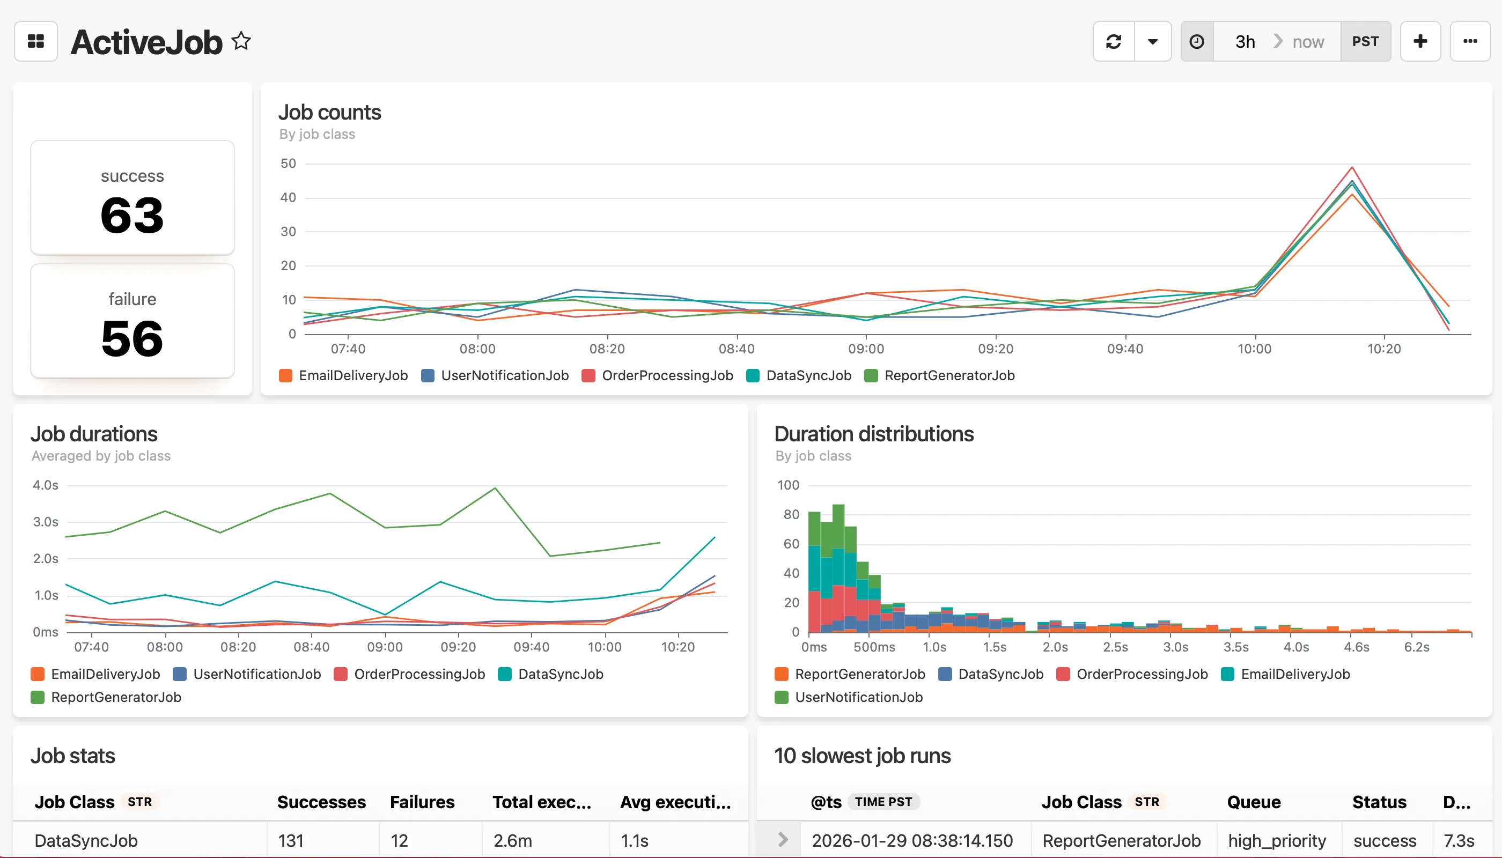Refresh the ActiveJob dashboard

point(1114,41)
